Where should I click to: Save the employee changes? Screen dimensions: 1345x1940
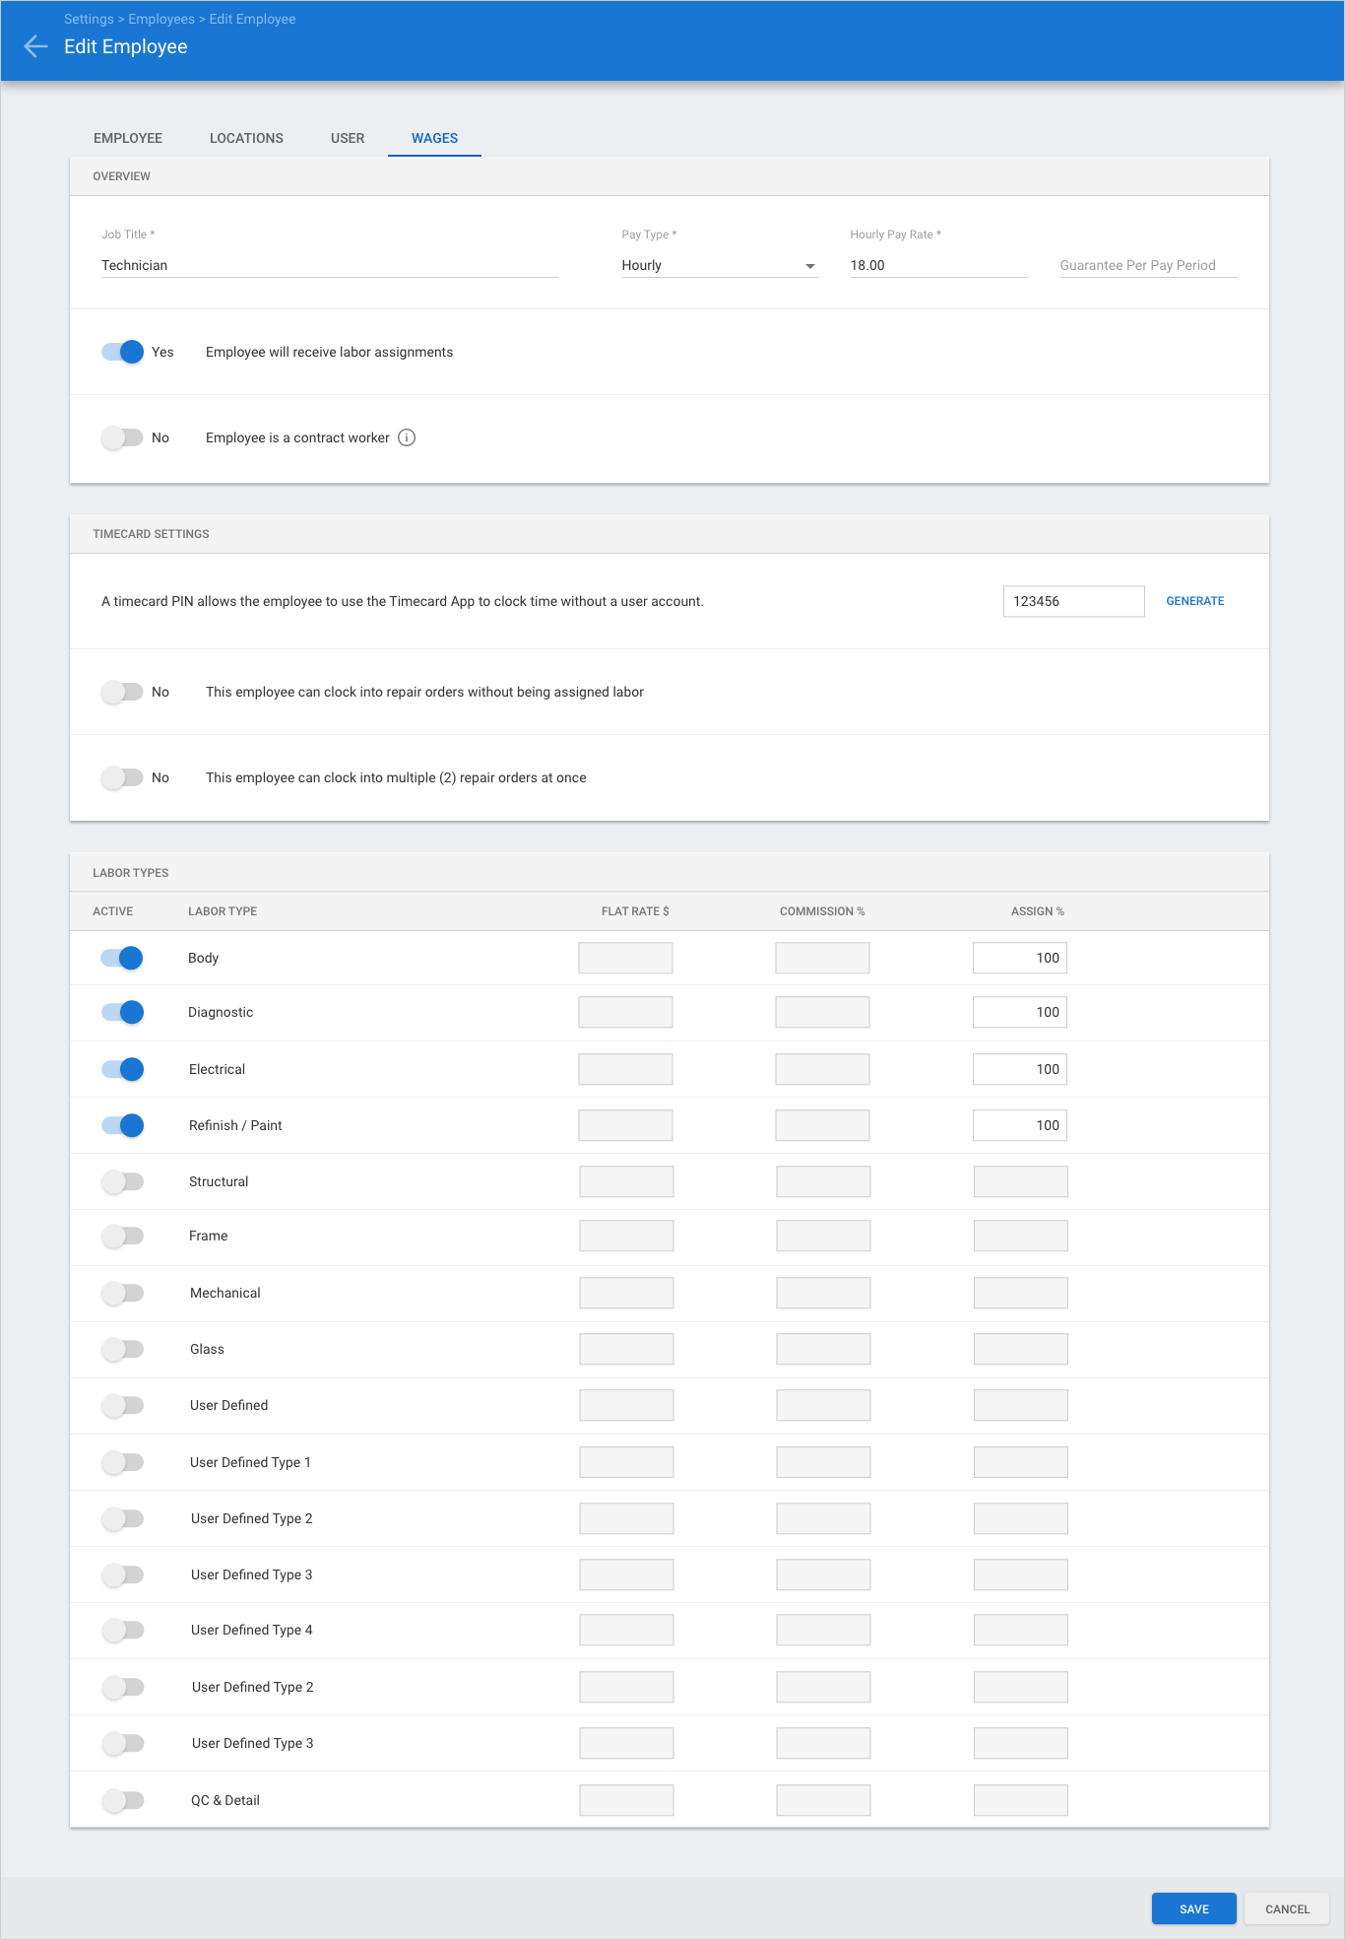[1193, 1908]
